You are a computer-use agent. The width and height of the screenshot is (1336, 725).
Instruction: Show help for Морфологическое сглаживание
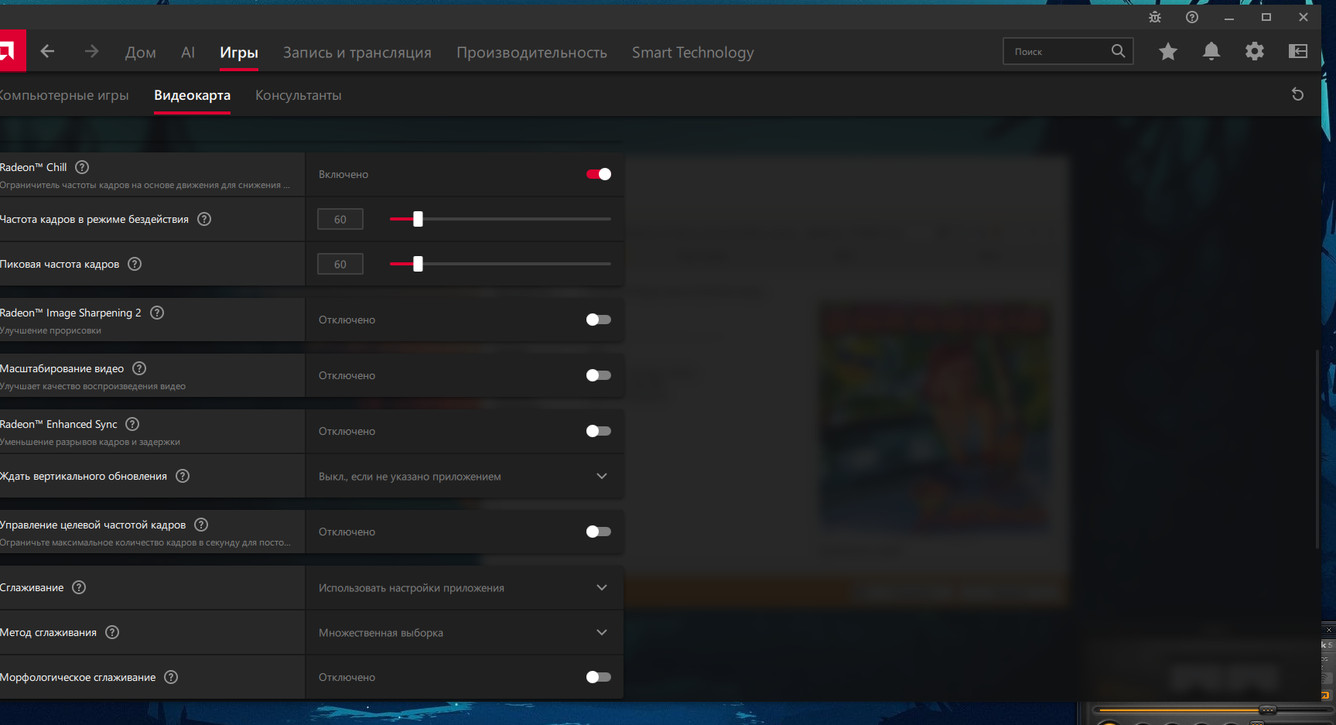click(x=171, y=677)
